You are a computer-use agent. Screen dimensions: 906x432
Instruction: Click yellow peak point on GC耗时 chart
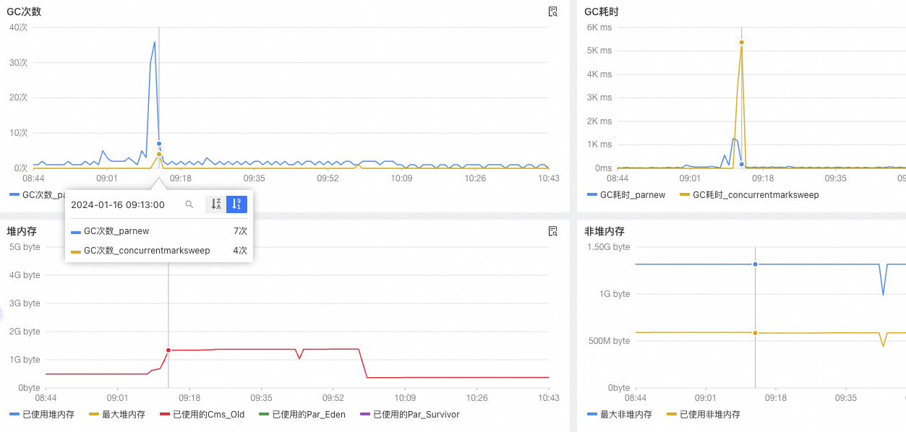pos(741,42)
